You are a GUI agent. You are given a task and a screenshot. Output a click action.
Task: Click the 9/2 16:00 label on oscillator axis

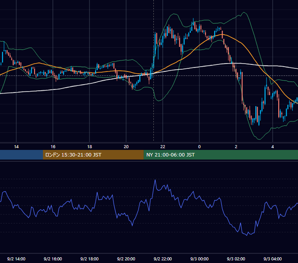[53, 259]
